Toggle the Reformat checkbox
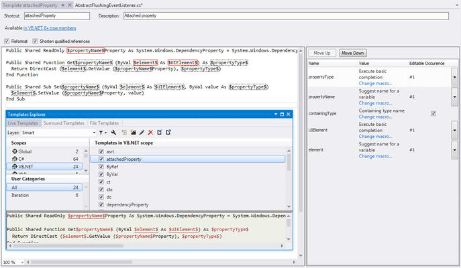 [7, 41]
